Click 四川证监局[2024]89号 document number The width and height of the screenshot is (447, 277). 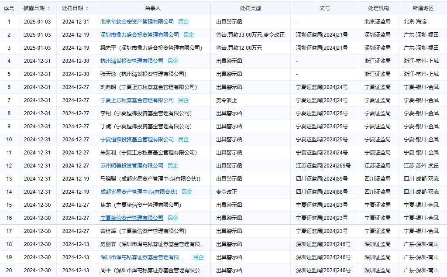[x=322, y=179]
